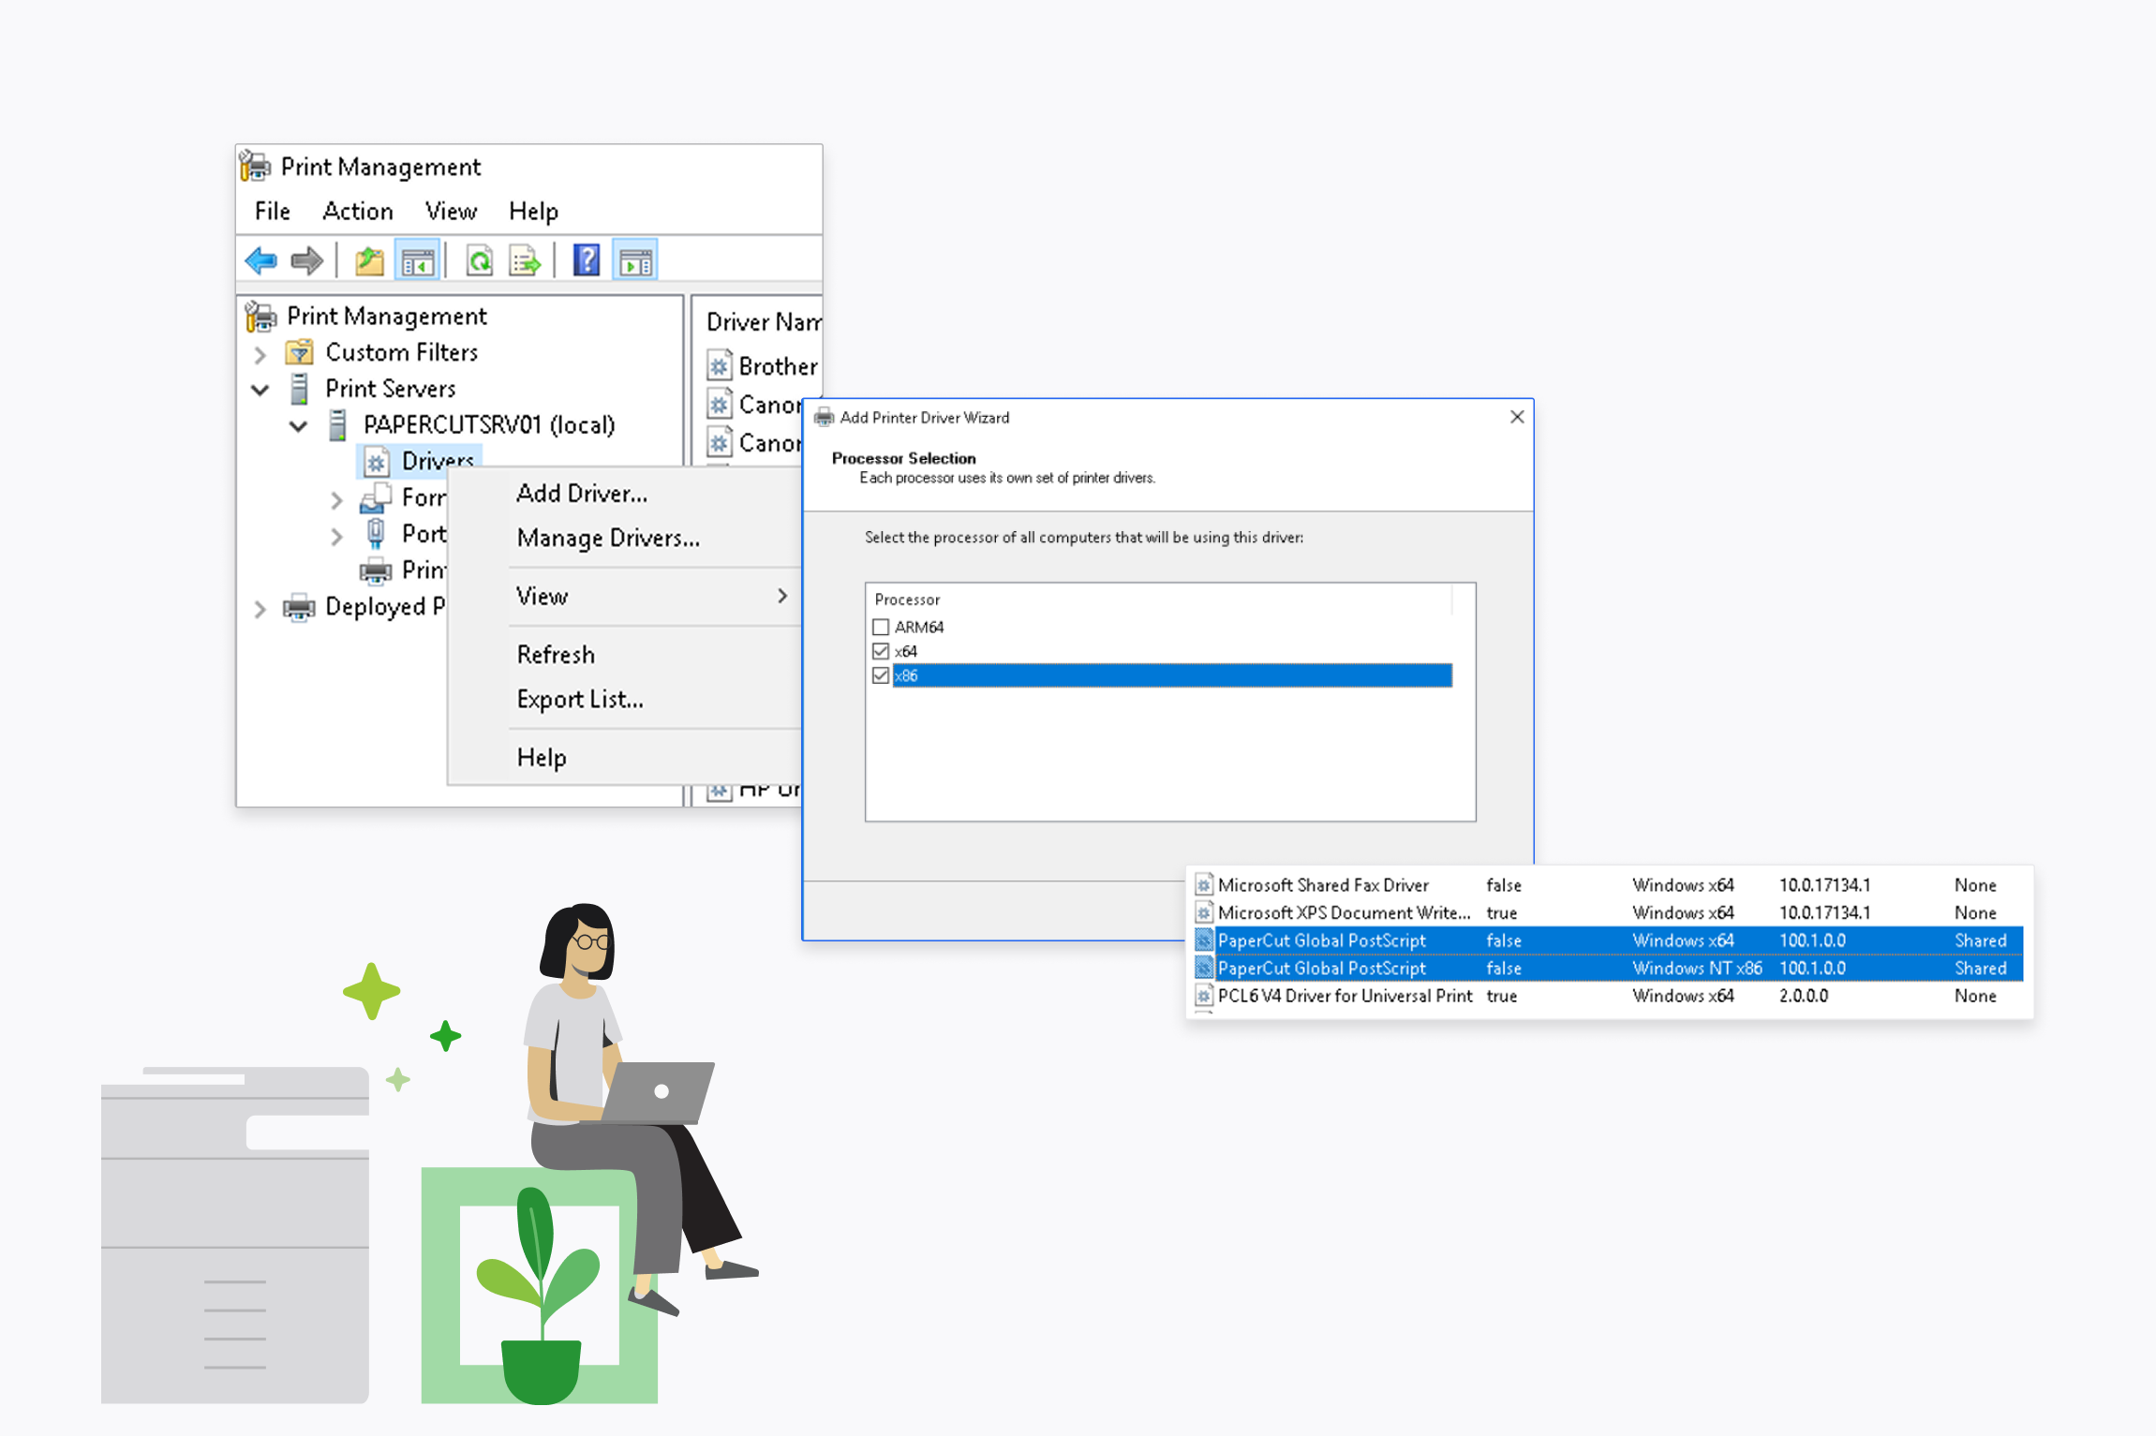Select the Refresh icon in the toolbar
This screenshot has width=2156, height=1436.
[x=480, y=259]
